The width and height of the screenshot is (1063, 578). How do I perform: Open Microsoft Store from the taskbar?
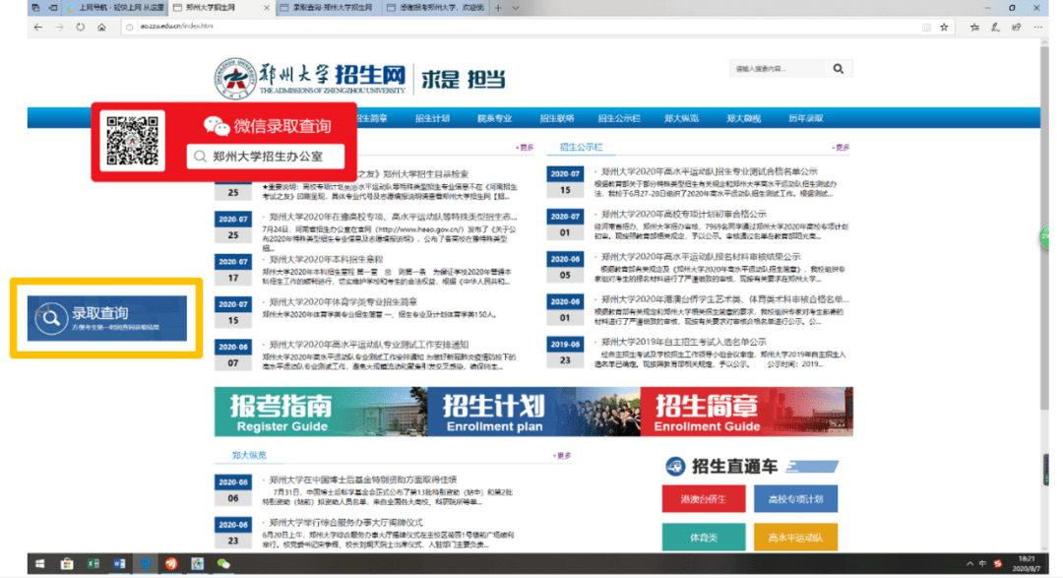(x=67, y=564)
